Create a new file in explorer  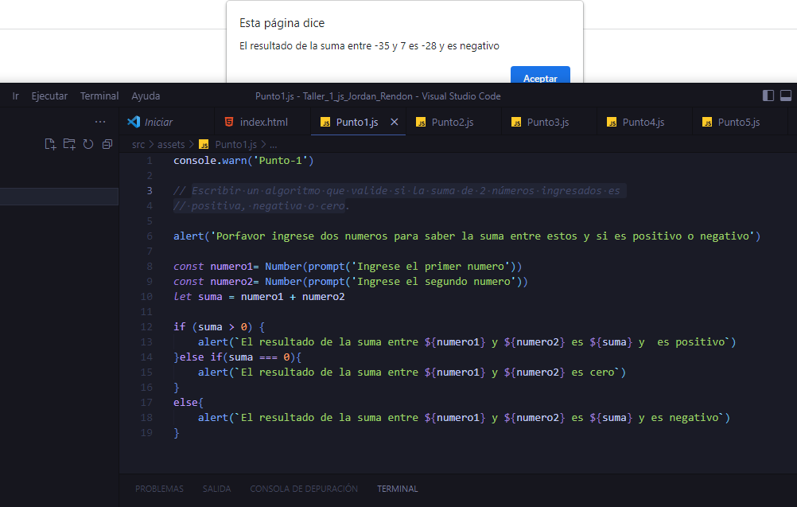click(50, 144)
